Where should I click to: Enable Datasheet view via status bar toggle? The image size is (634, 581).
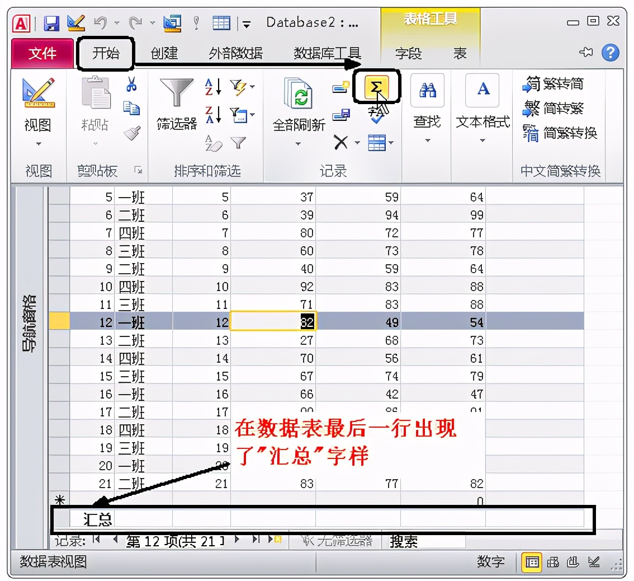tap(532, 563)
